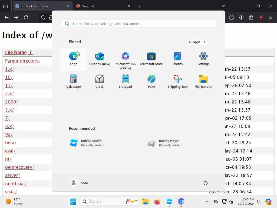This screenshot has width=277, height=208.
Task: Open a new browser tab with plus
Action: (139, 6)
